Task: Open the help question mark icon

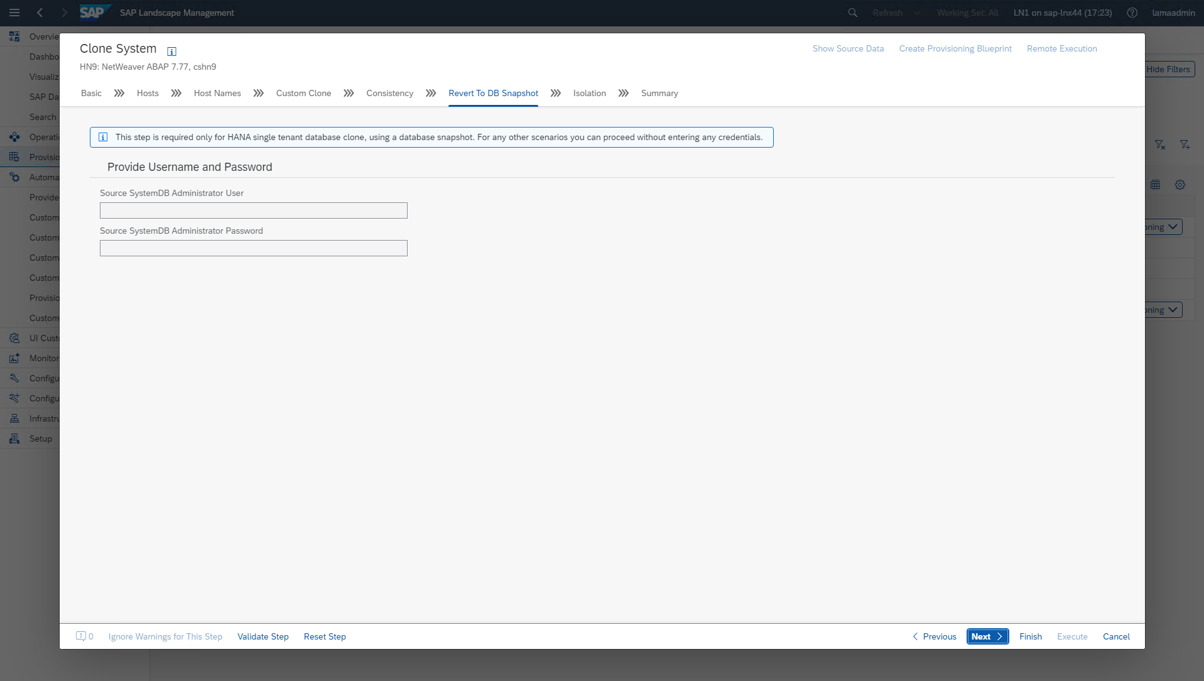Action: [1132, 13]
